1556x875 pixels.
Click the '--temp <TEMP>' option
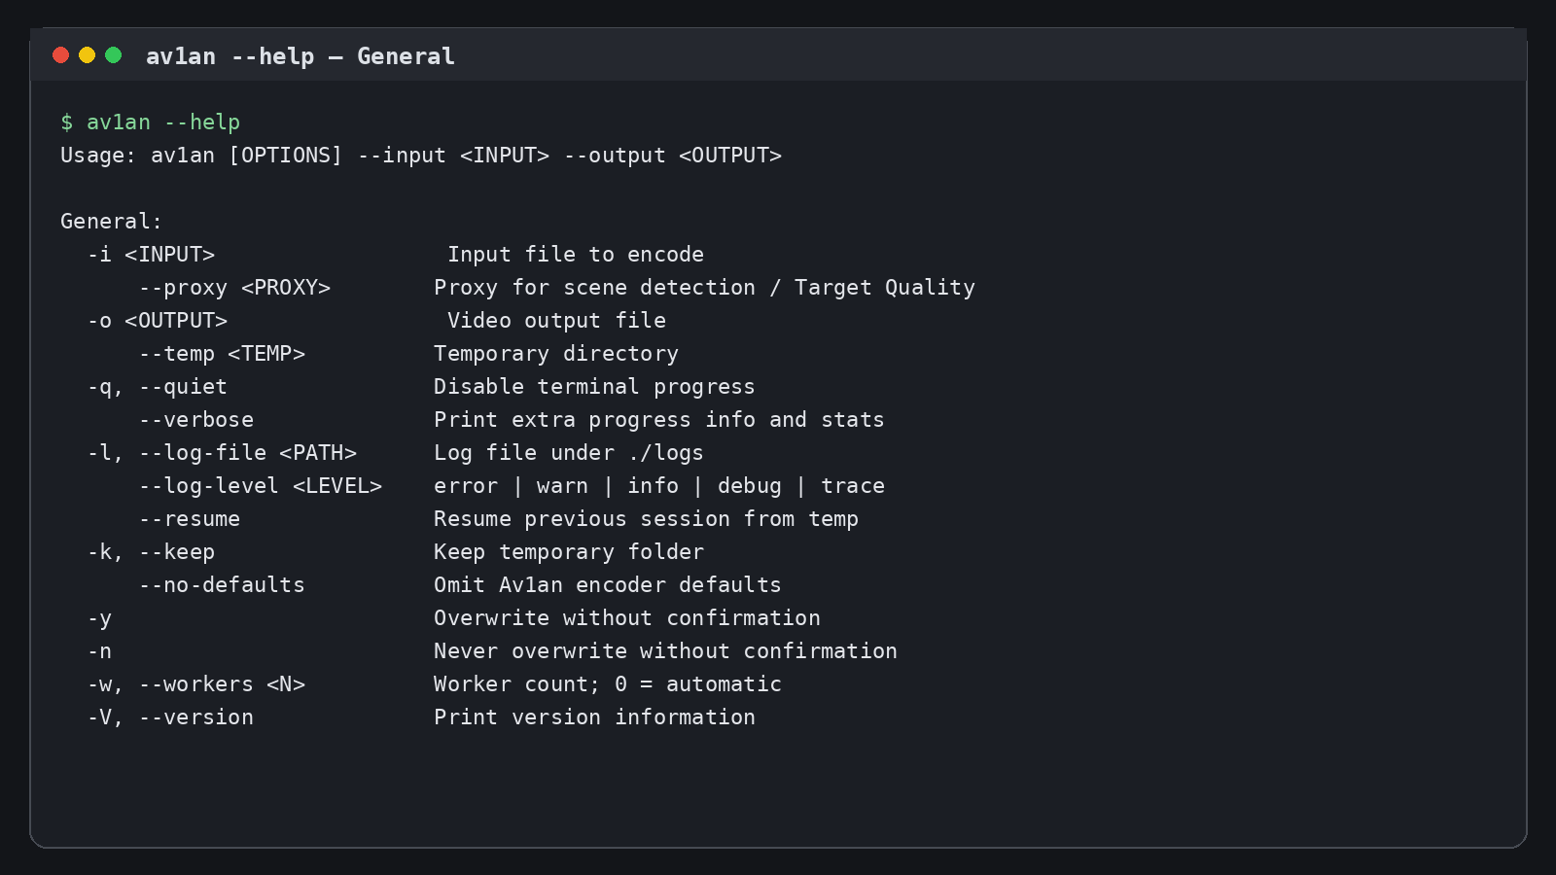pyautogui.click(x=222, y=354)
